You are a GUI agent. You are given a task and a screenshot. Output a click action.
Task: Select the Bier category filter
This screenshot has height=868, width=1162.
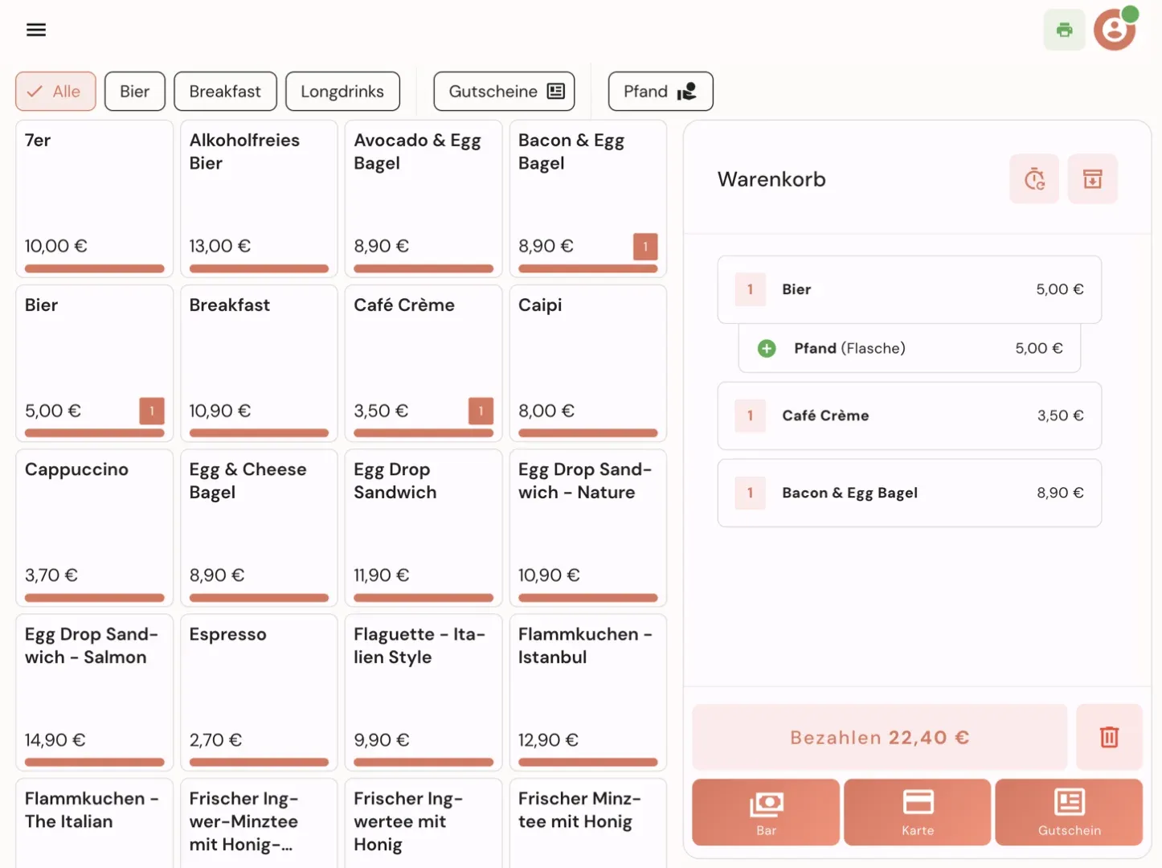[x=135, y=92]
